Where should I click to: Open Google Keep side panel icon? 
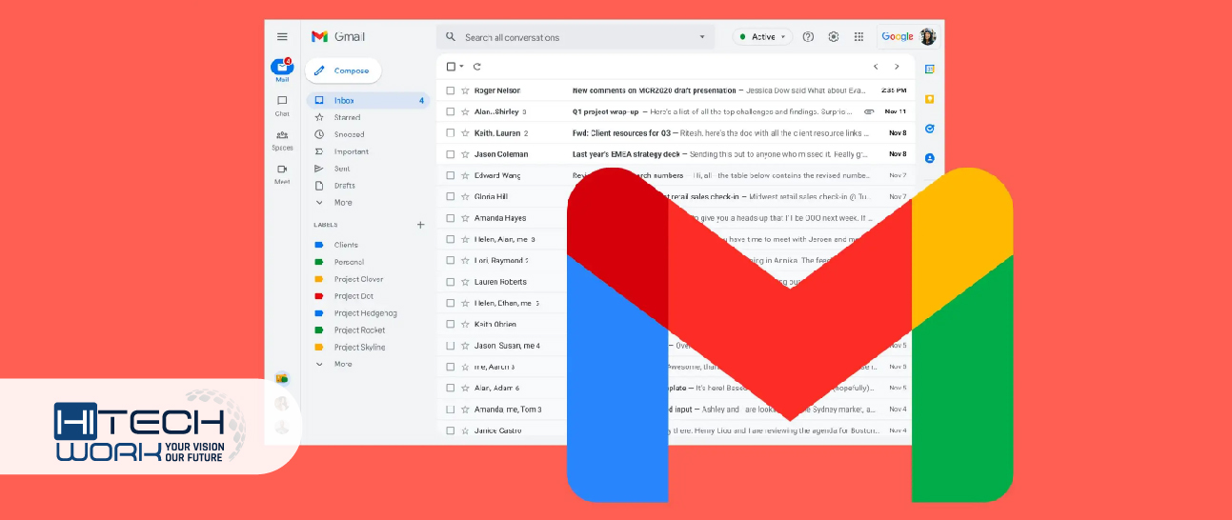(x=929, y=99)
